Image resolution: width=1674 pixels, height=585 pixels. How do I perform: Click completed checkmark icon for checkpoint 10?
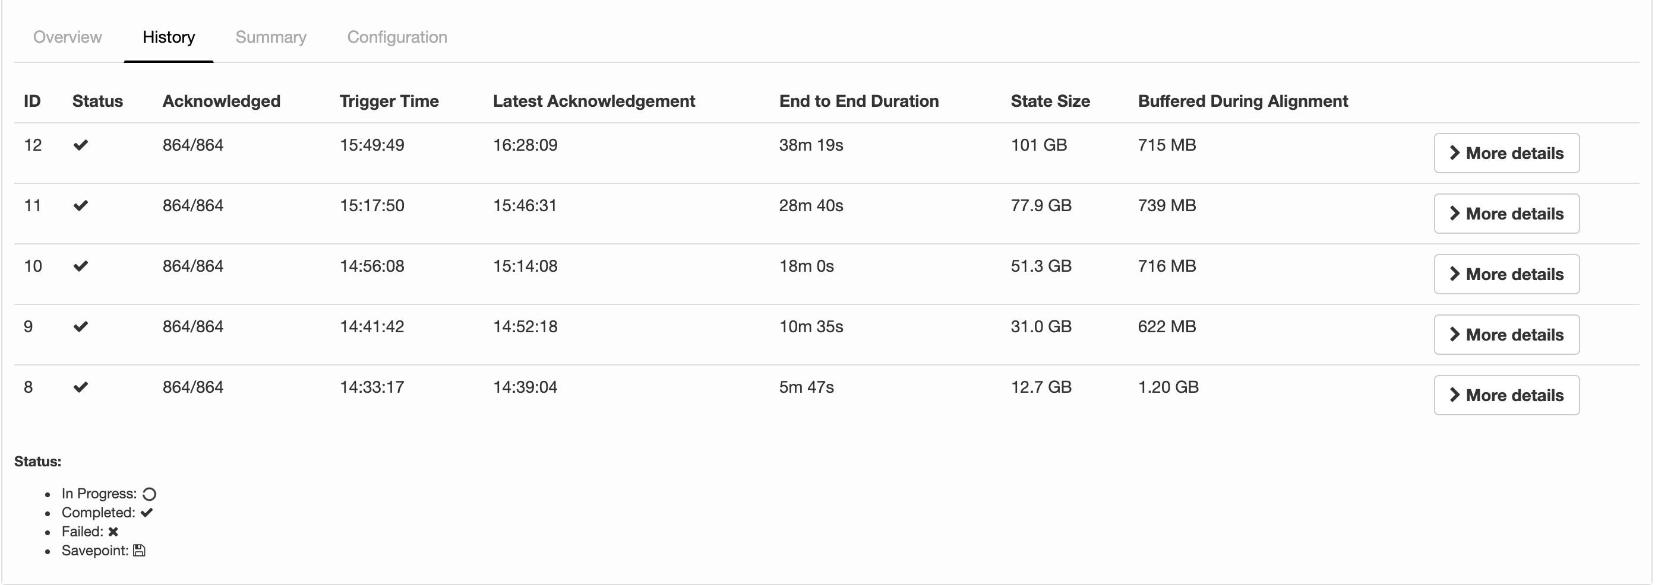tap(81, 266)
